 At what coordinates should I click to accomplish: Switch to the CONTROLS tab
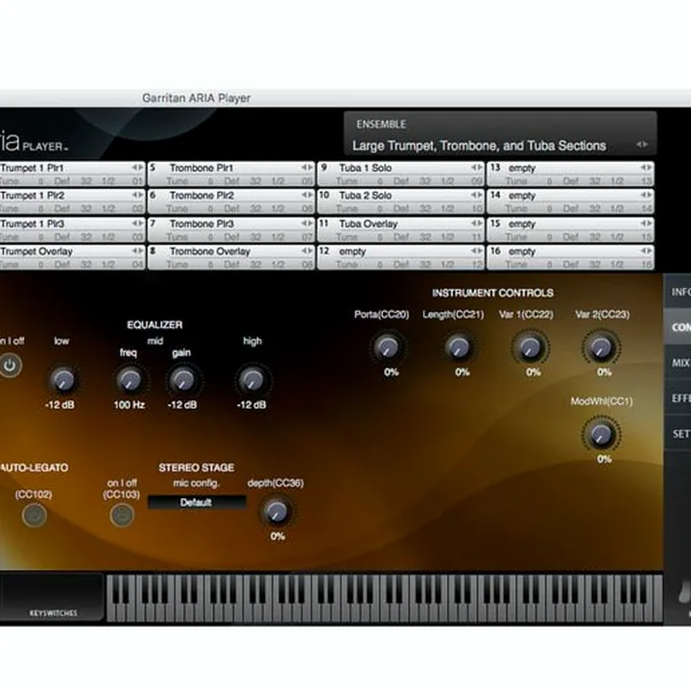pos(679,327)
